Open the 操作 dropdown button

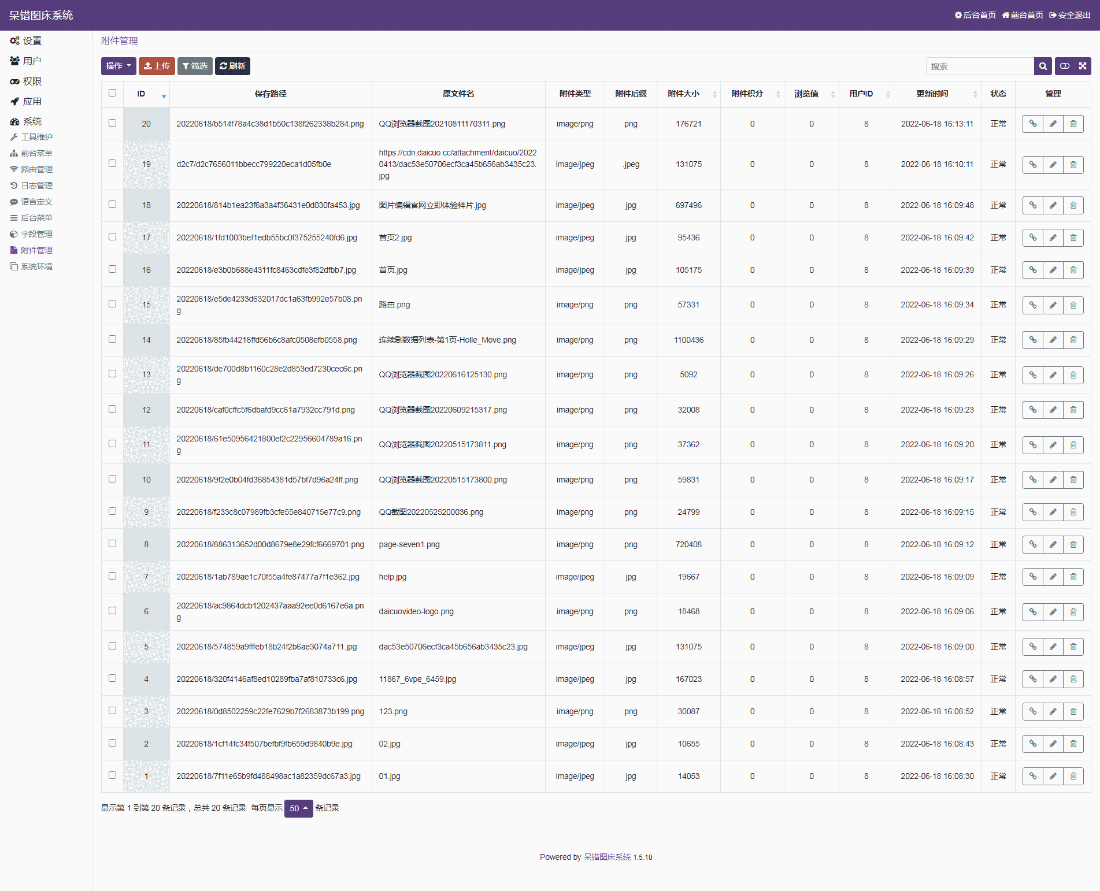coord(118,66)
